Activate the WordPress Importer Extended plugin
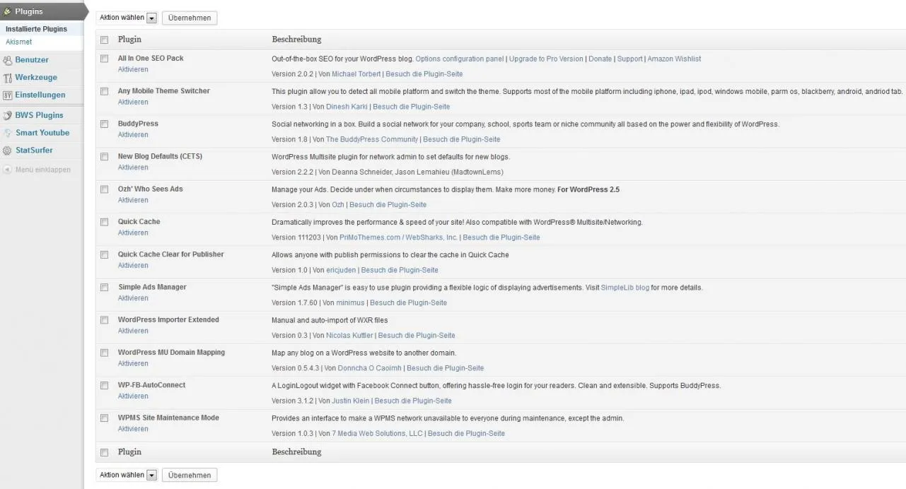 click(133, 331)
